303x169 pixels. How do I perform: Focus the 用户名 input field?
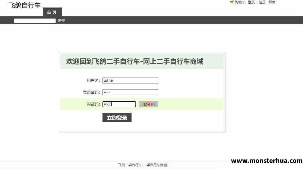click(130, 81)
